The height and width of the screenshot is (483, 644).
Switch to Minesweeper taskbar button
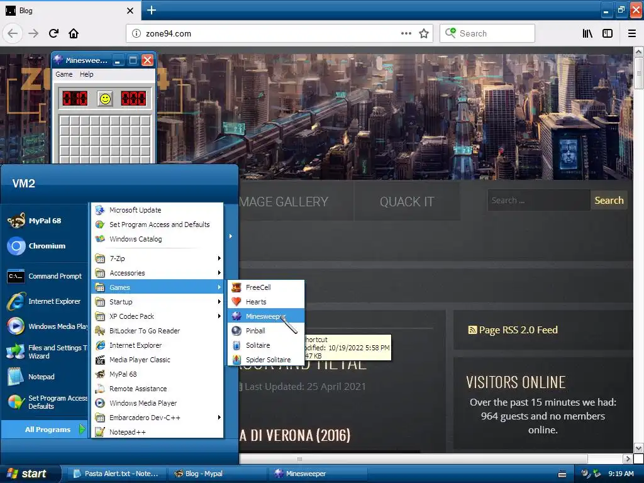point(319,474)
